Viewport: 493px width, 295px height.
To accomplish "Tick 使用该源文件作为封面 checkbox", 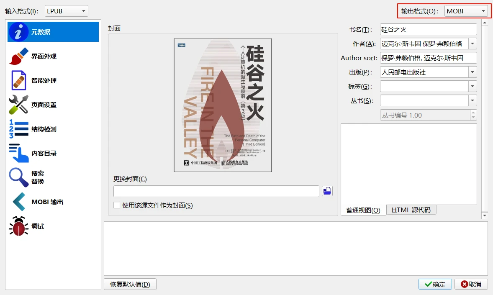I will pyautogui.click(x=117, y=205).
